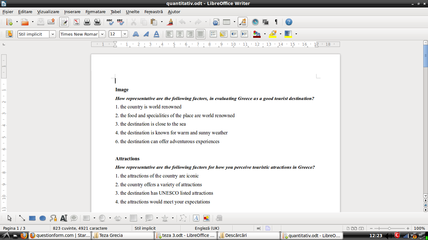Click the zoom slider in status bar
This screenshot has height=240, width=428.
(x=389, y=228)
